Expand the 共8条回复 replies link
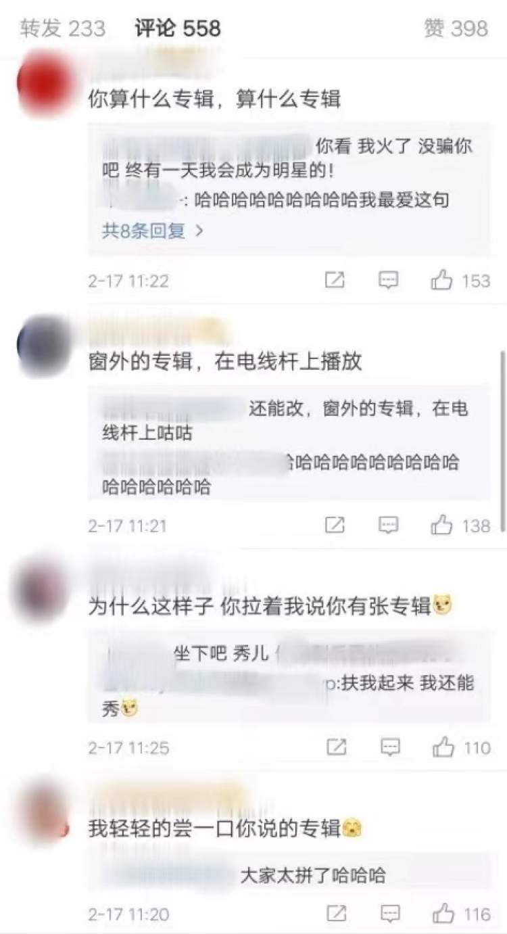Screen dimensions: 507x934 pyautogui.click(x=153, y=231)
